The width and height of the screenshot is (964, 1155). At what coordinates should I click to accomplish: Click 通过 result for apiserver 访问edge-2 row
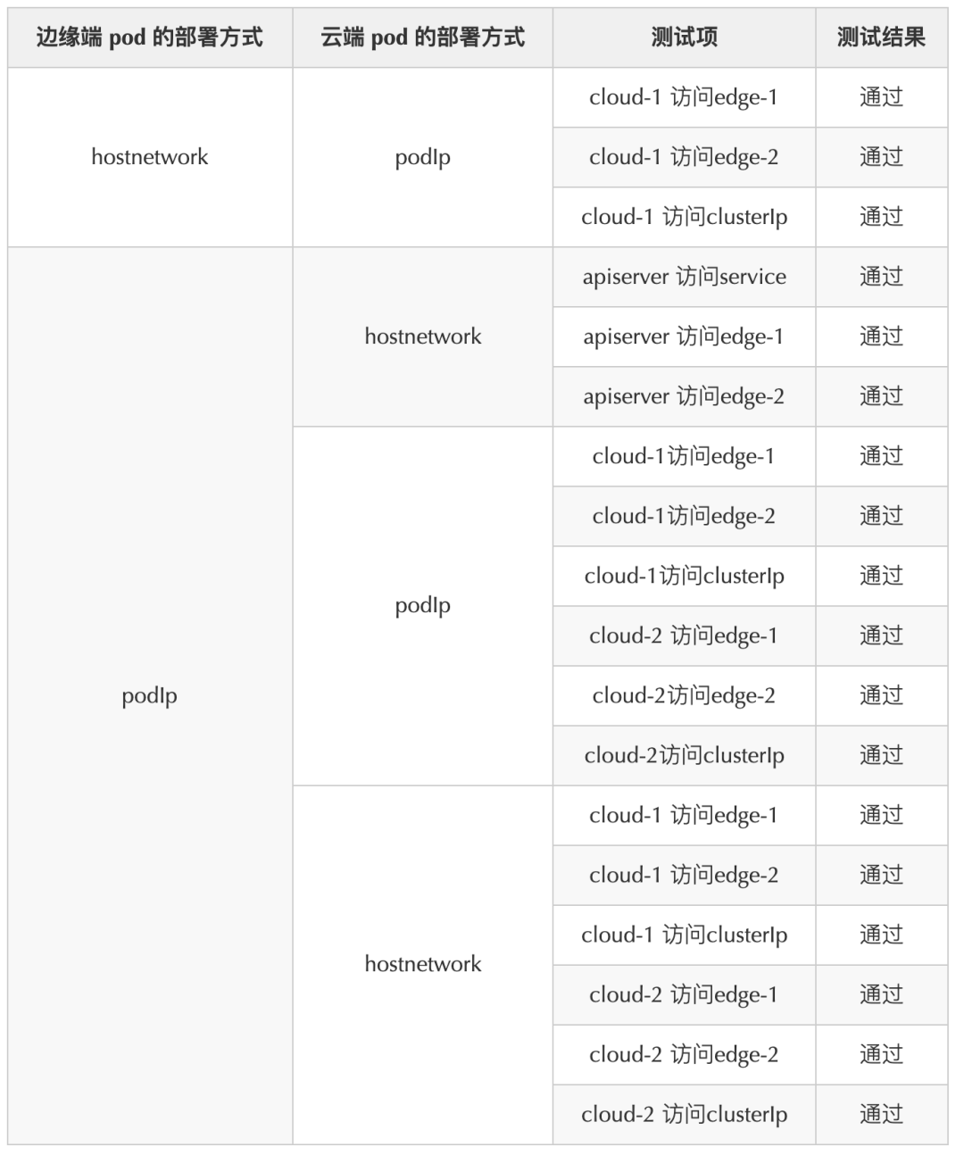click(x=881, y=396)
